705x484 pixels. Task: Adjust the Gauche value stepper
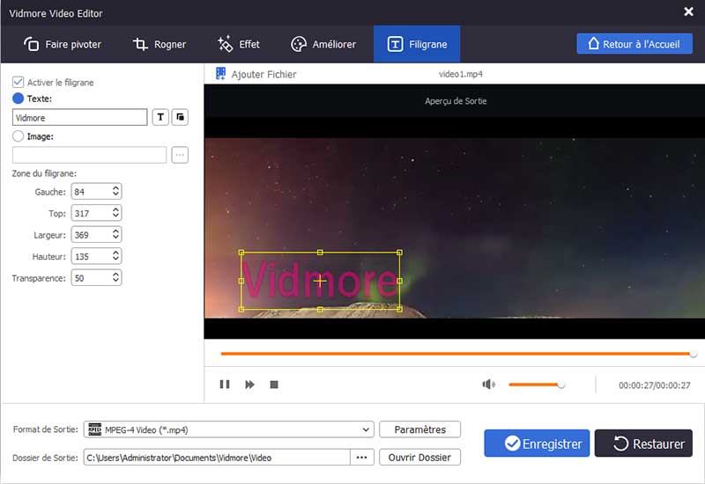[115, 191]
